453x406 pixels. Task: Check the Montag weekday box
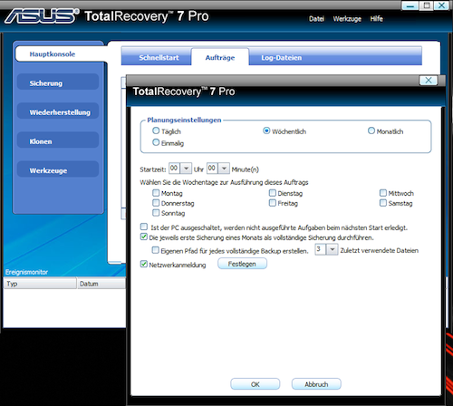tap(156, 193)
